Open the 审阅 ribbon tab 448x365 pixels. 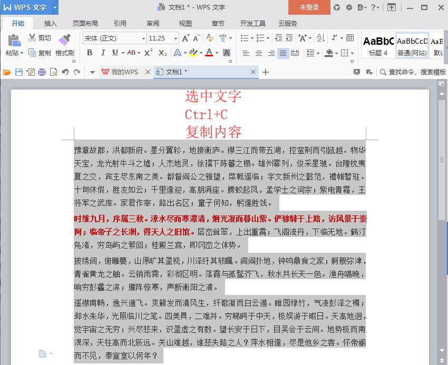coord(152,23)
